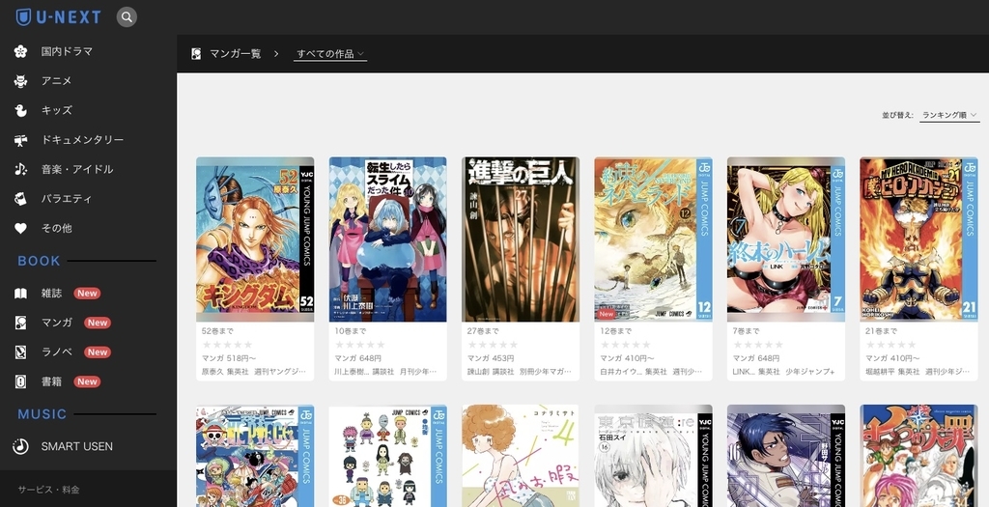Click the SMART USEN music icon
The height and width of the screenshot is (507, 989).
(x=21, y=446)
